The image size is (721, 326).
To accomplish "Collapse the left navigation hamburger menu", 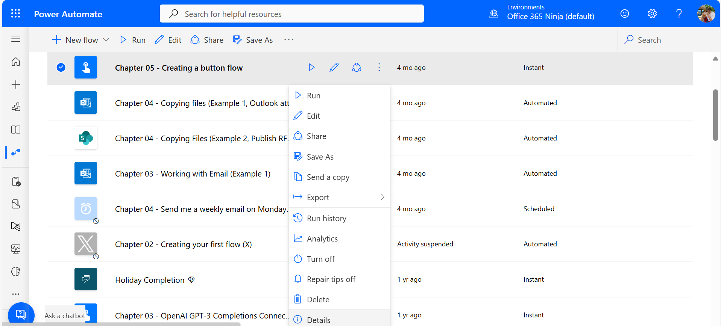I will 16,39.
